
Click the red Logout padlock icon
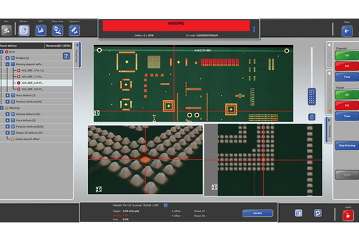pos(348,215)
